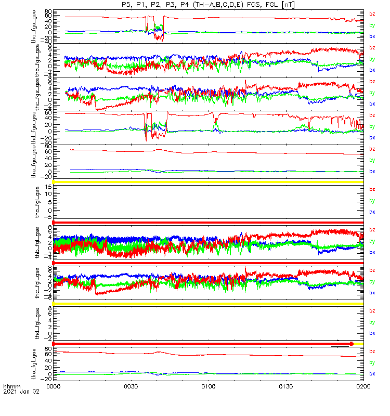Click the green by legend of tha_fgs_gse panel

372,25
